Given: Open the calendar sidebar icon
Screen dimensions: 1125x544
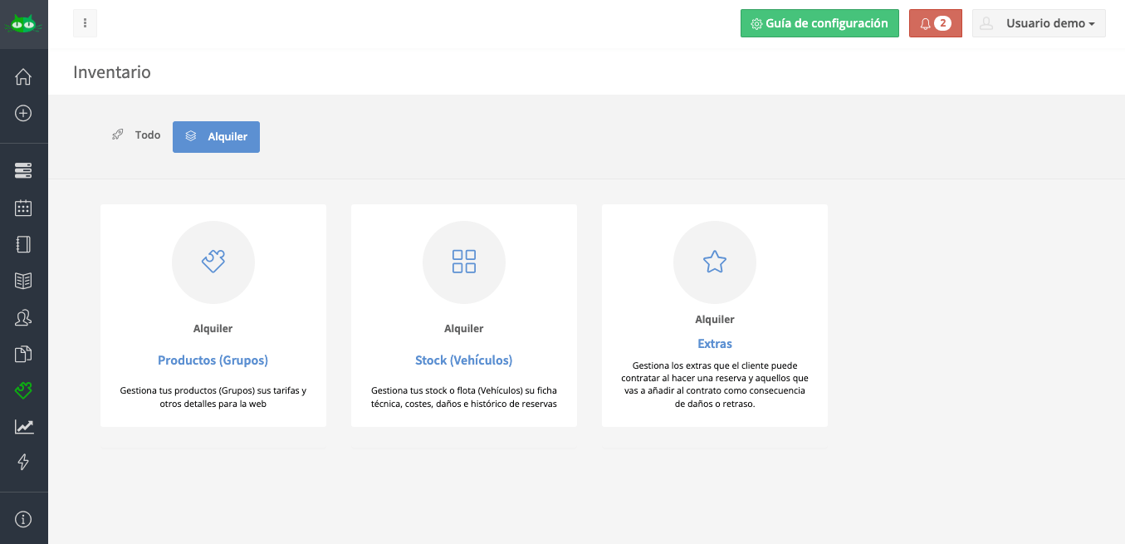Looking at the screenshot, I should (23, 208).
